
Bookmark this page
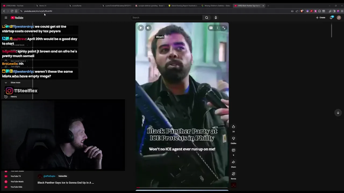pos(16,11)
